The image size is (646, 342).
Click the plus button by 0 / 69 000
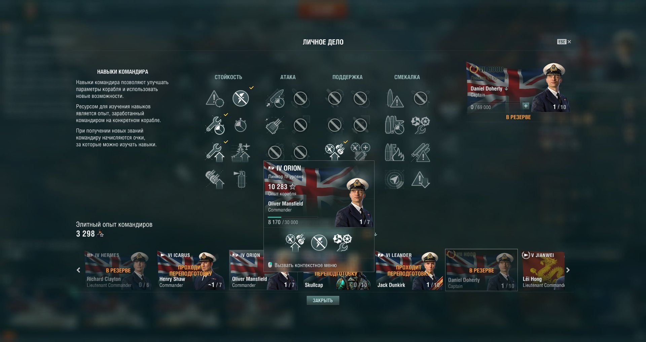point(526,106)
